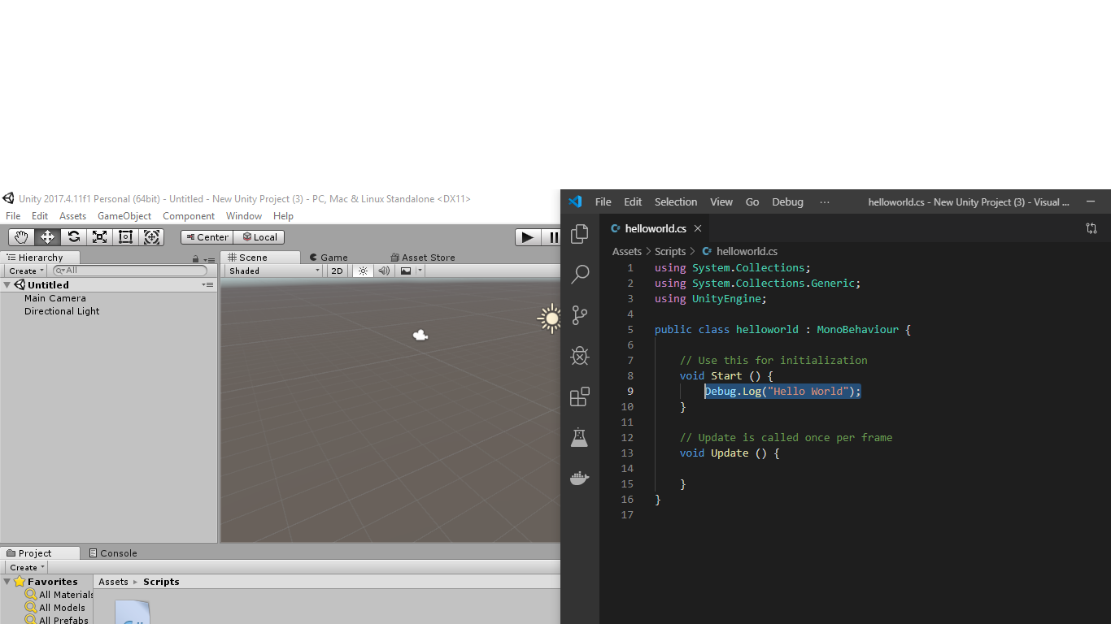Click the Hierarchy search field

[x=130, y=271]
